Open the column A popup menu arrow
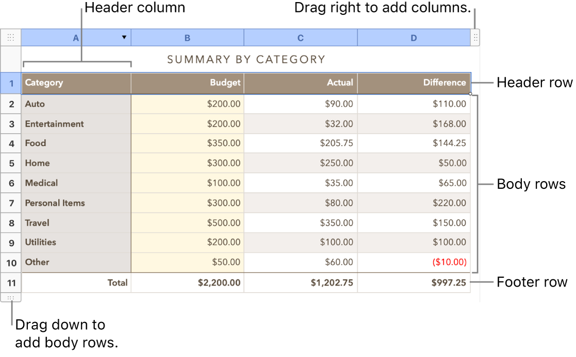The width and height of the screenshot is (576, 357). (x=124, y=37)
